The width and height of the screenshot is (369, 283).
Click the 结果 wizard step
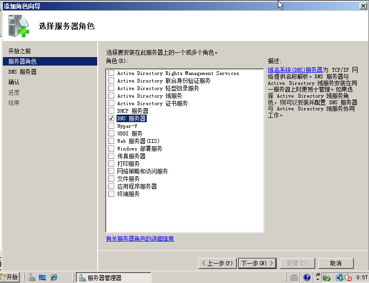click(14, 103)
